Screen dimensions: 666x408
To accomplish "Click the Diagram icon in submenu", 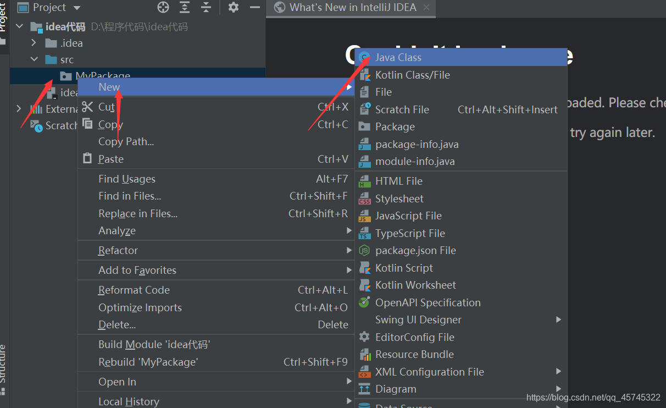I will pyautogui.click(x=364, y=389).
